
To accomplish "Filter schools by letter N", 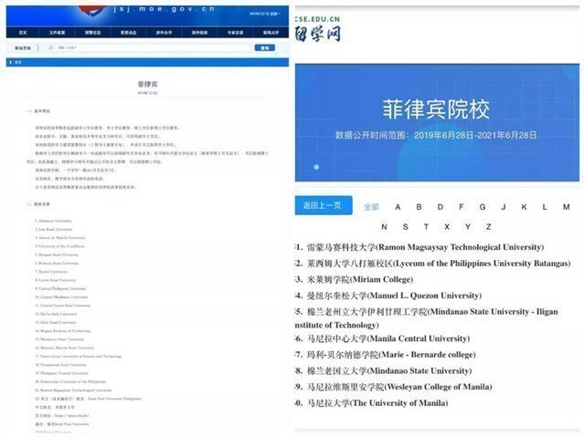I will [385, 226].
